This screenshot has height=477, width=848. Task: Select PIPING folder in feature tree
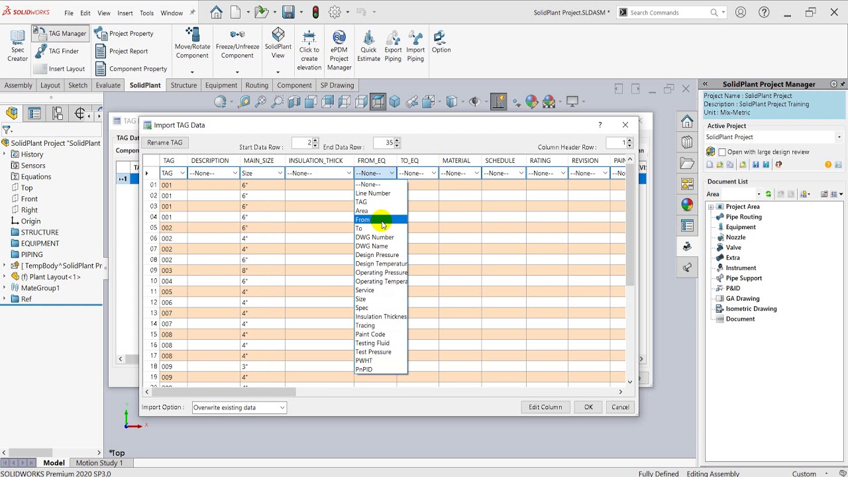point(31,254)
